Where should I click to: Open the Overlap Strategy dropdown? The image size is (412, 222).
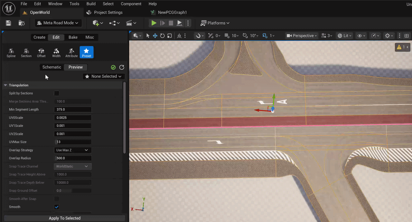pyautogui.click(x=72, y=150)
